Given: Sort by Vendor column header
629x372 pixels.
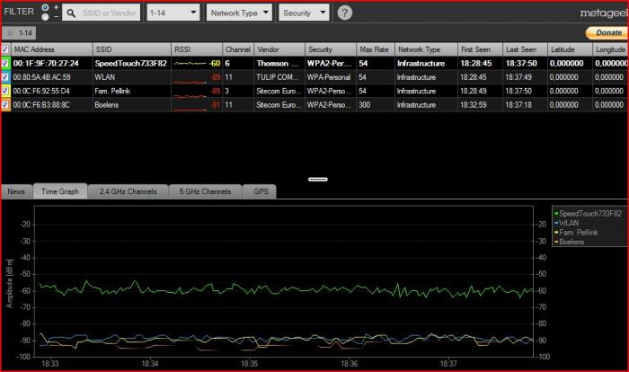Looking at the screenshot, I should click(x=279, y=49).
